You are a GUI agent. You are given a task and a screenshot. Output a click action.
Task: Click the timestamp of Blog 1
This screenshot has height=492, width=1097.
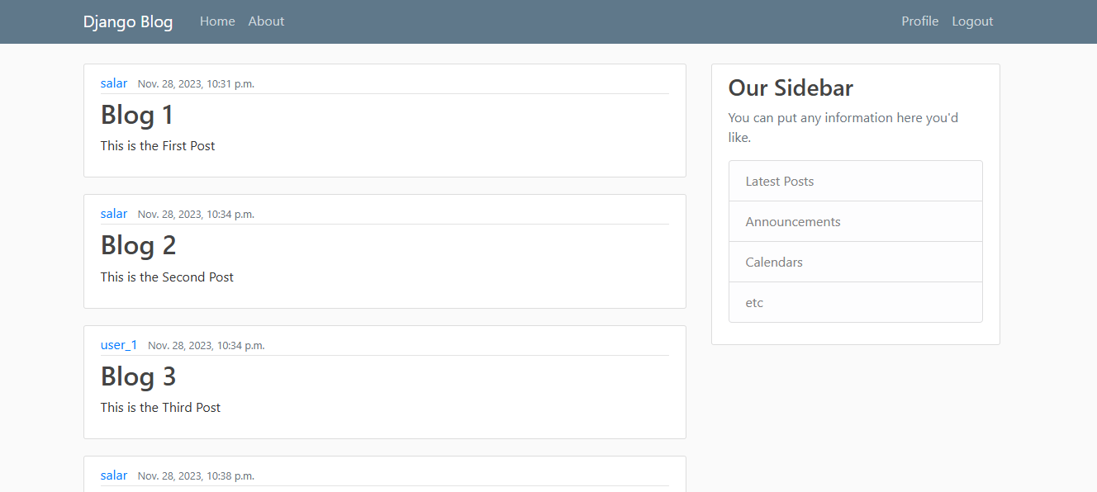(x=196, y=83)
